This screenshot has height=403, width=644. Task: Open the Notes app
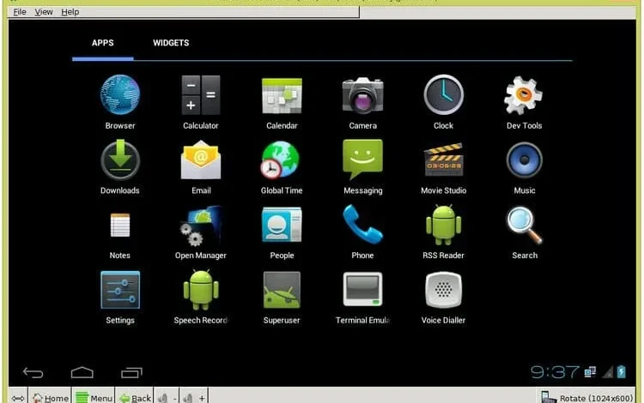[x=120, y=225]
